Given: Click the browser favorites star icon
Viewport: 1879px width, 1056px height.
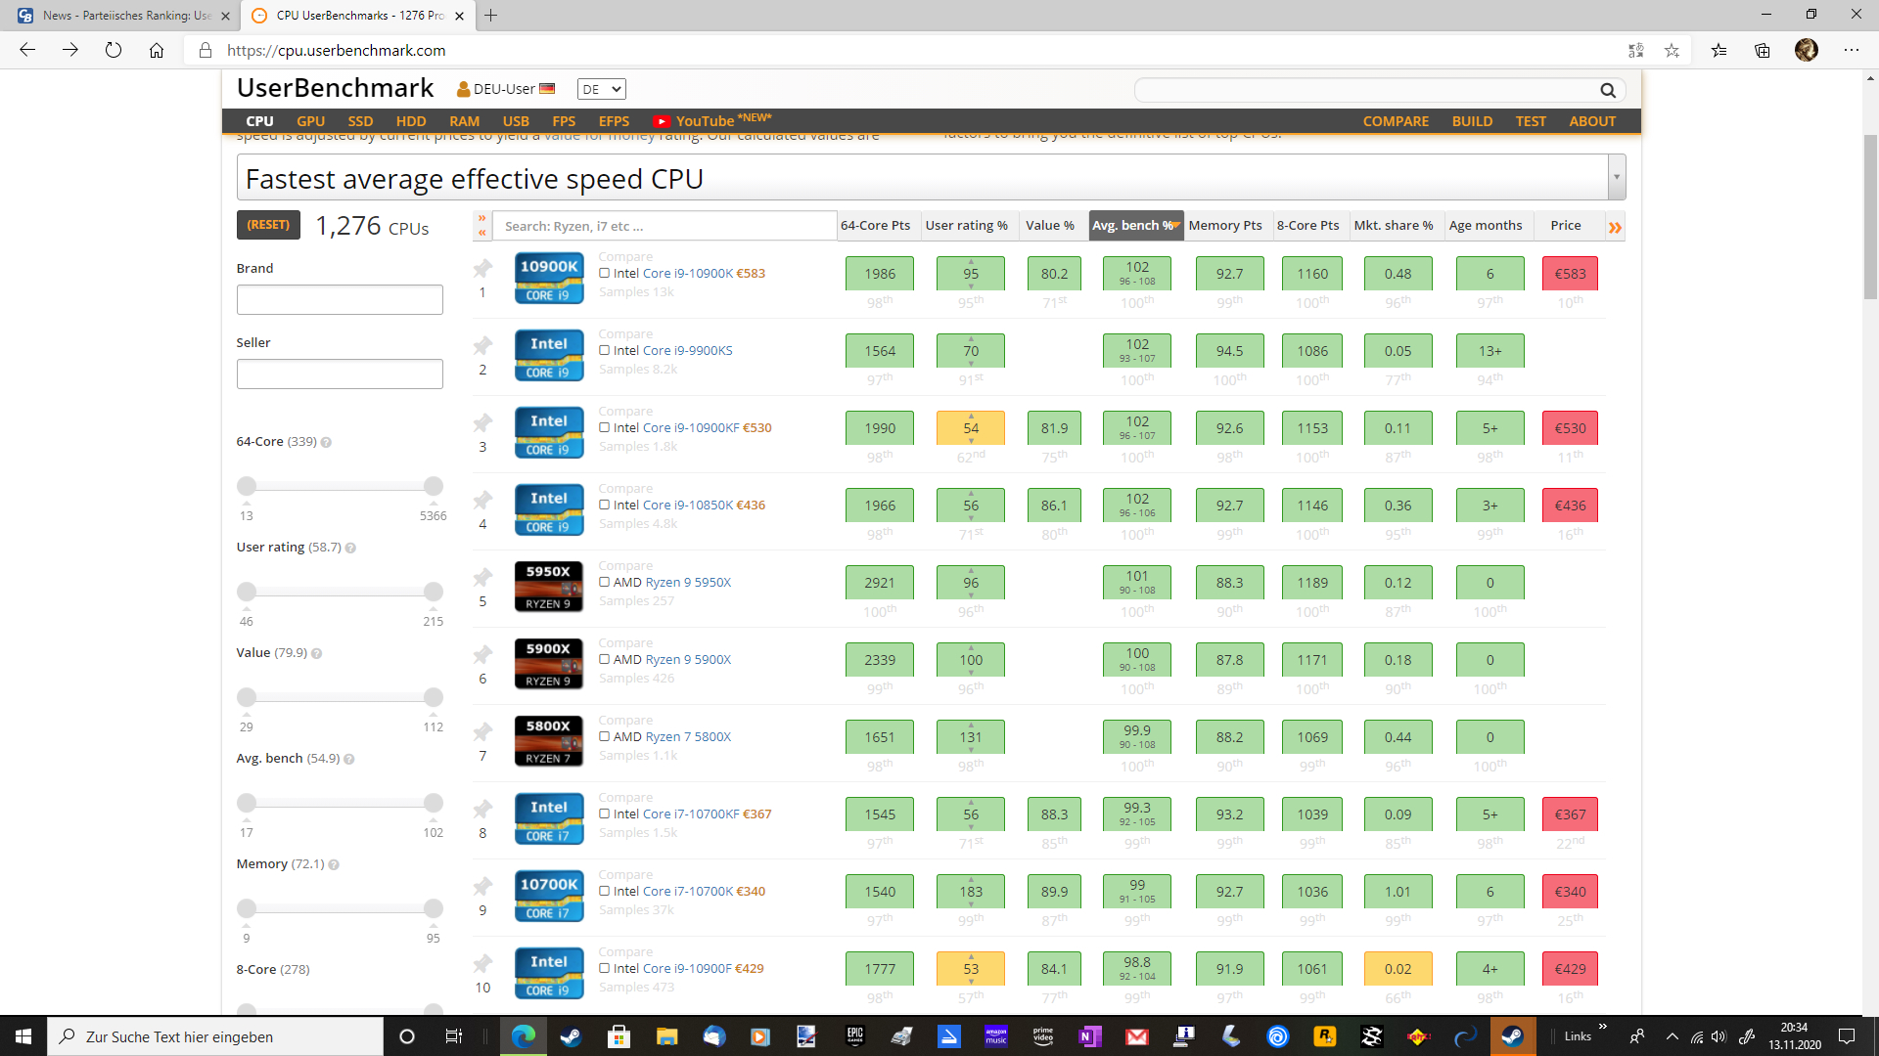Looking at the screenshot, I should point(1672,51).
